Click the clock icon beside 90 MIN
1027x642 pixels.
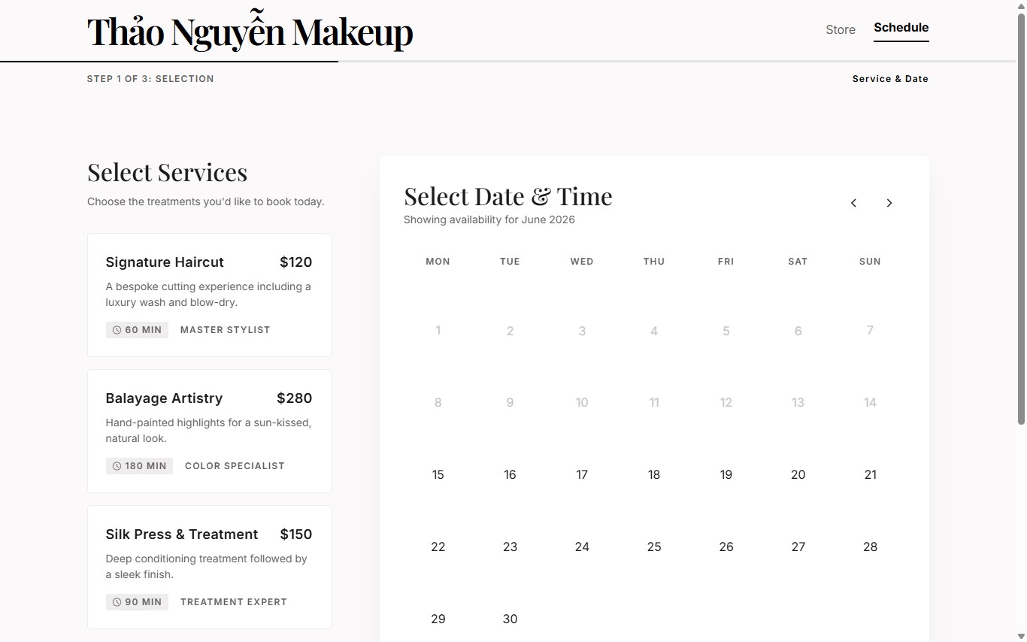point(117,602)
